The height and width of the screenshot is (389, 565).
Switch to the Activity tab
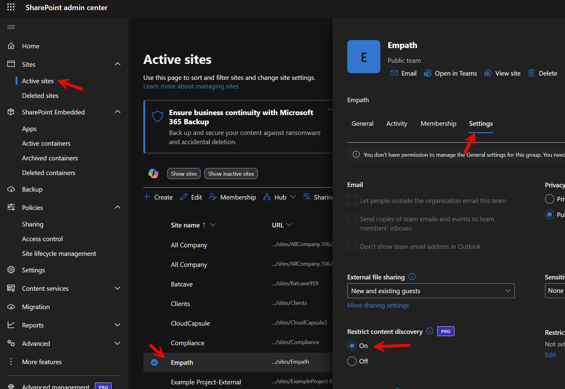(397, 124)
